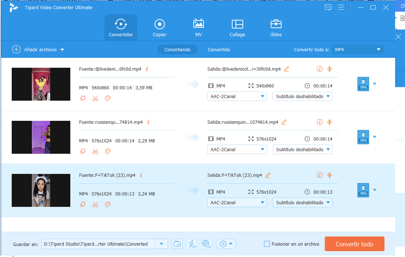This screenshot has height=257, width=405.
Task: Open subtitle dropdown for russianquin
Action: [x=302, y=150]
